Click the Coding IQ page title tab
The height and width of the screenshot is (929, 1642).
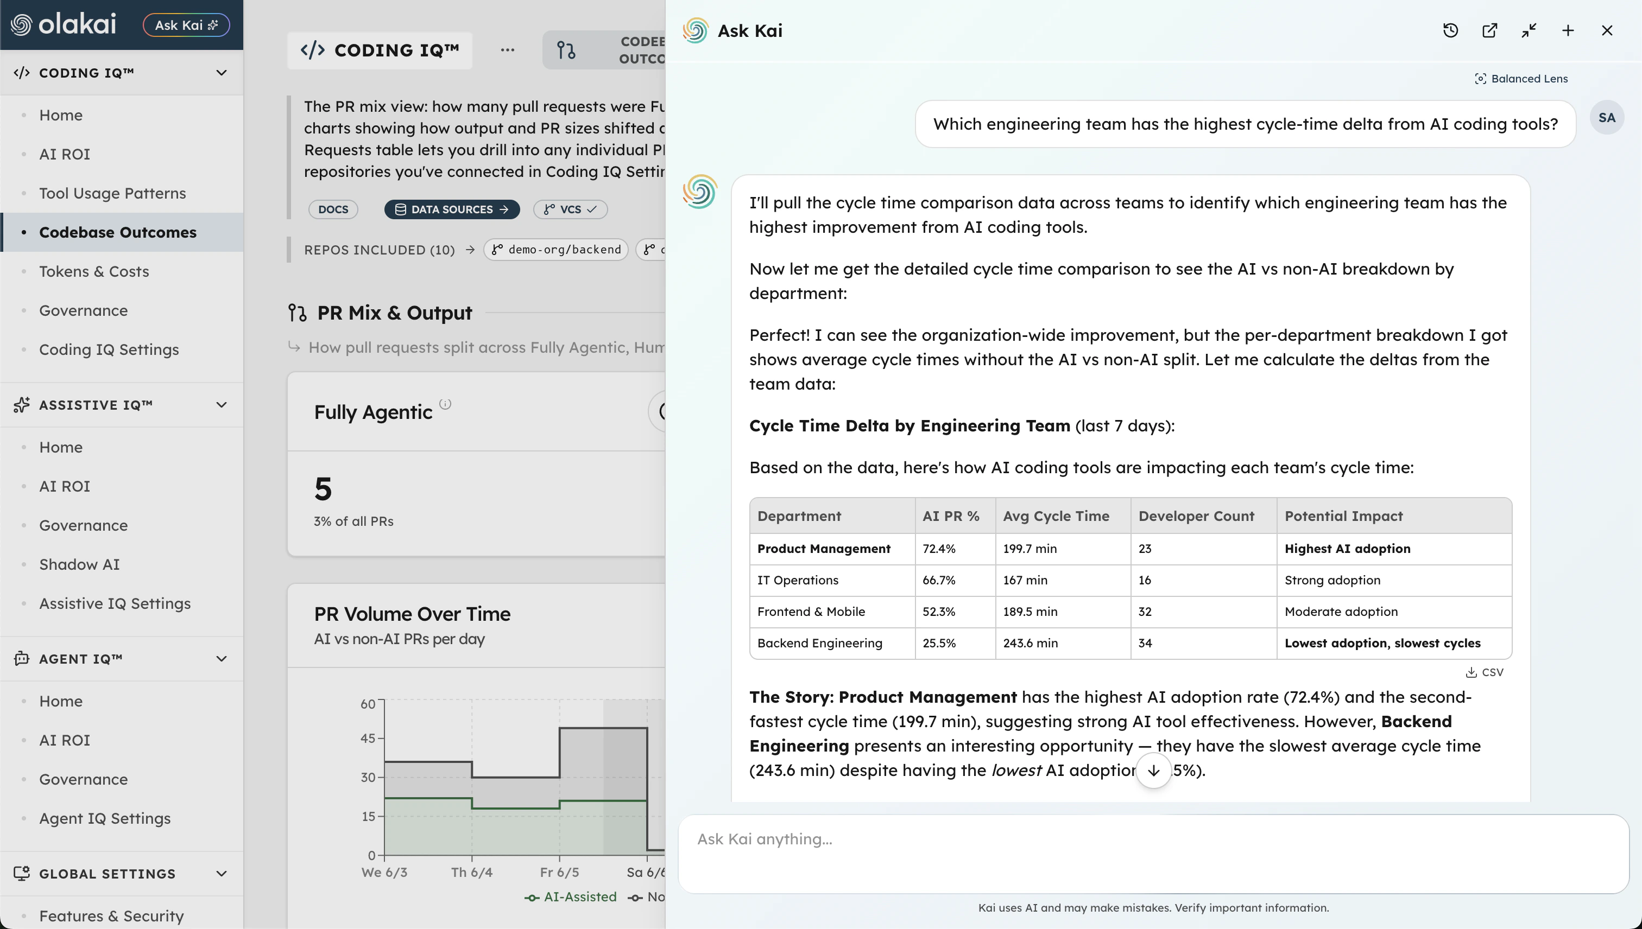(380, 50)
